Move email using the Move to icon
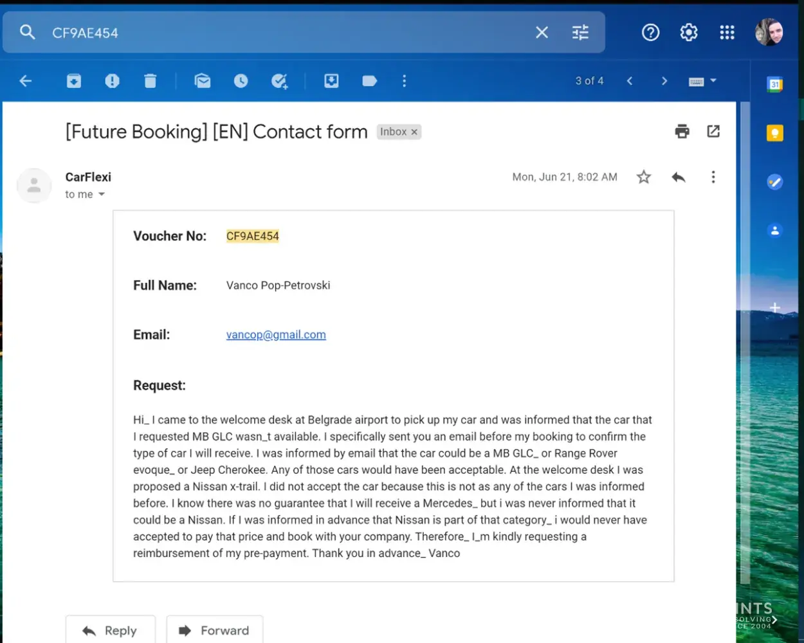The width and height of the screenshot is (804, 643). [x=331, y=81]
